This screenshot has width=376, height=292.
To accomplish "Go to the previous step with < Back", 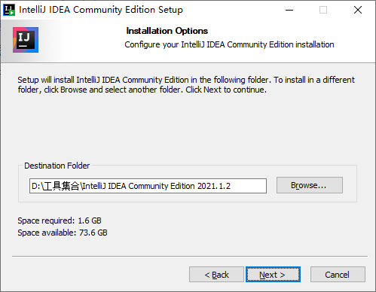I will coord(216,275).
